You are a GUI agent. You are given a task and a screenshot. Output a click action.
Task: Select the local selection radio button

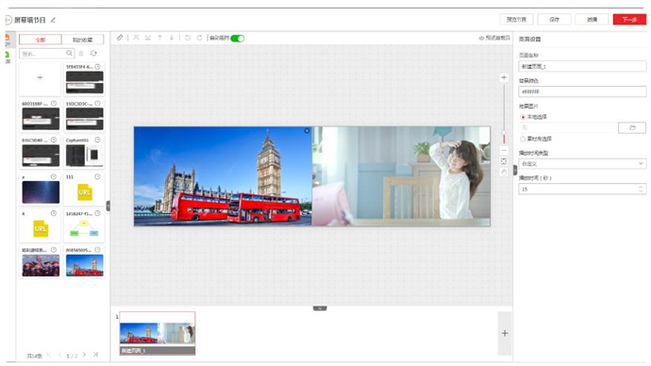click(523, 117)
